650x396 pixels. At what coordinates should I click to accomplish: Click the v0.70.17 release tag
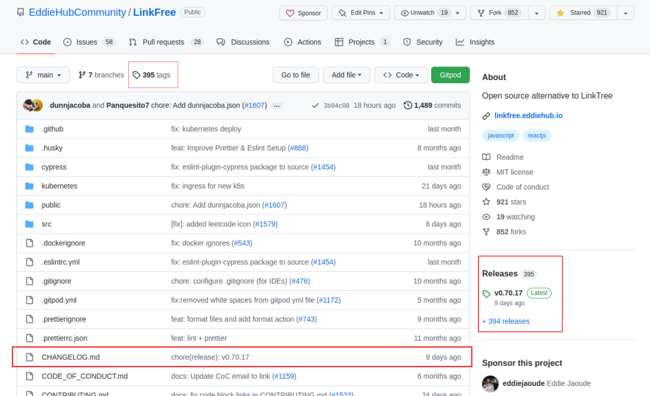coord(508,293)
